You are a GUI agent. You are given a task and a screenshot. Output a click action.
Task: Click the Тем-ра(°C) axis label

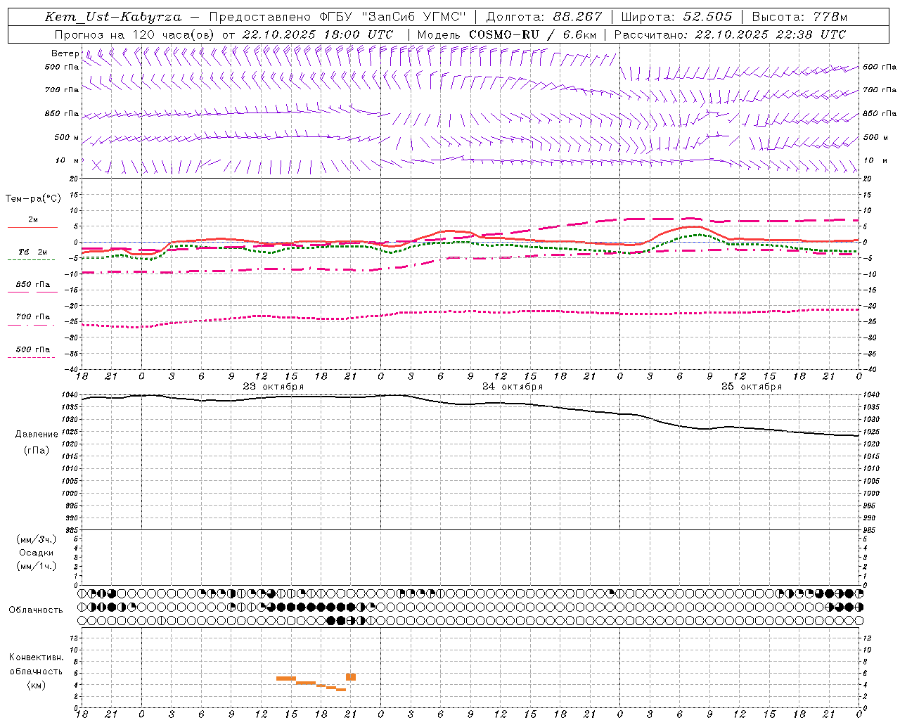33,198
